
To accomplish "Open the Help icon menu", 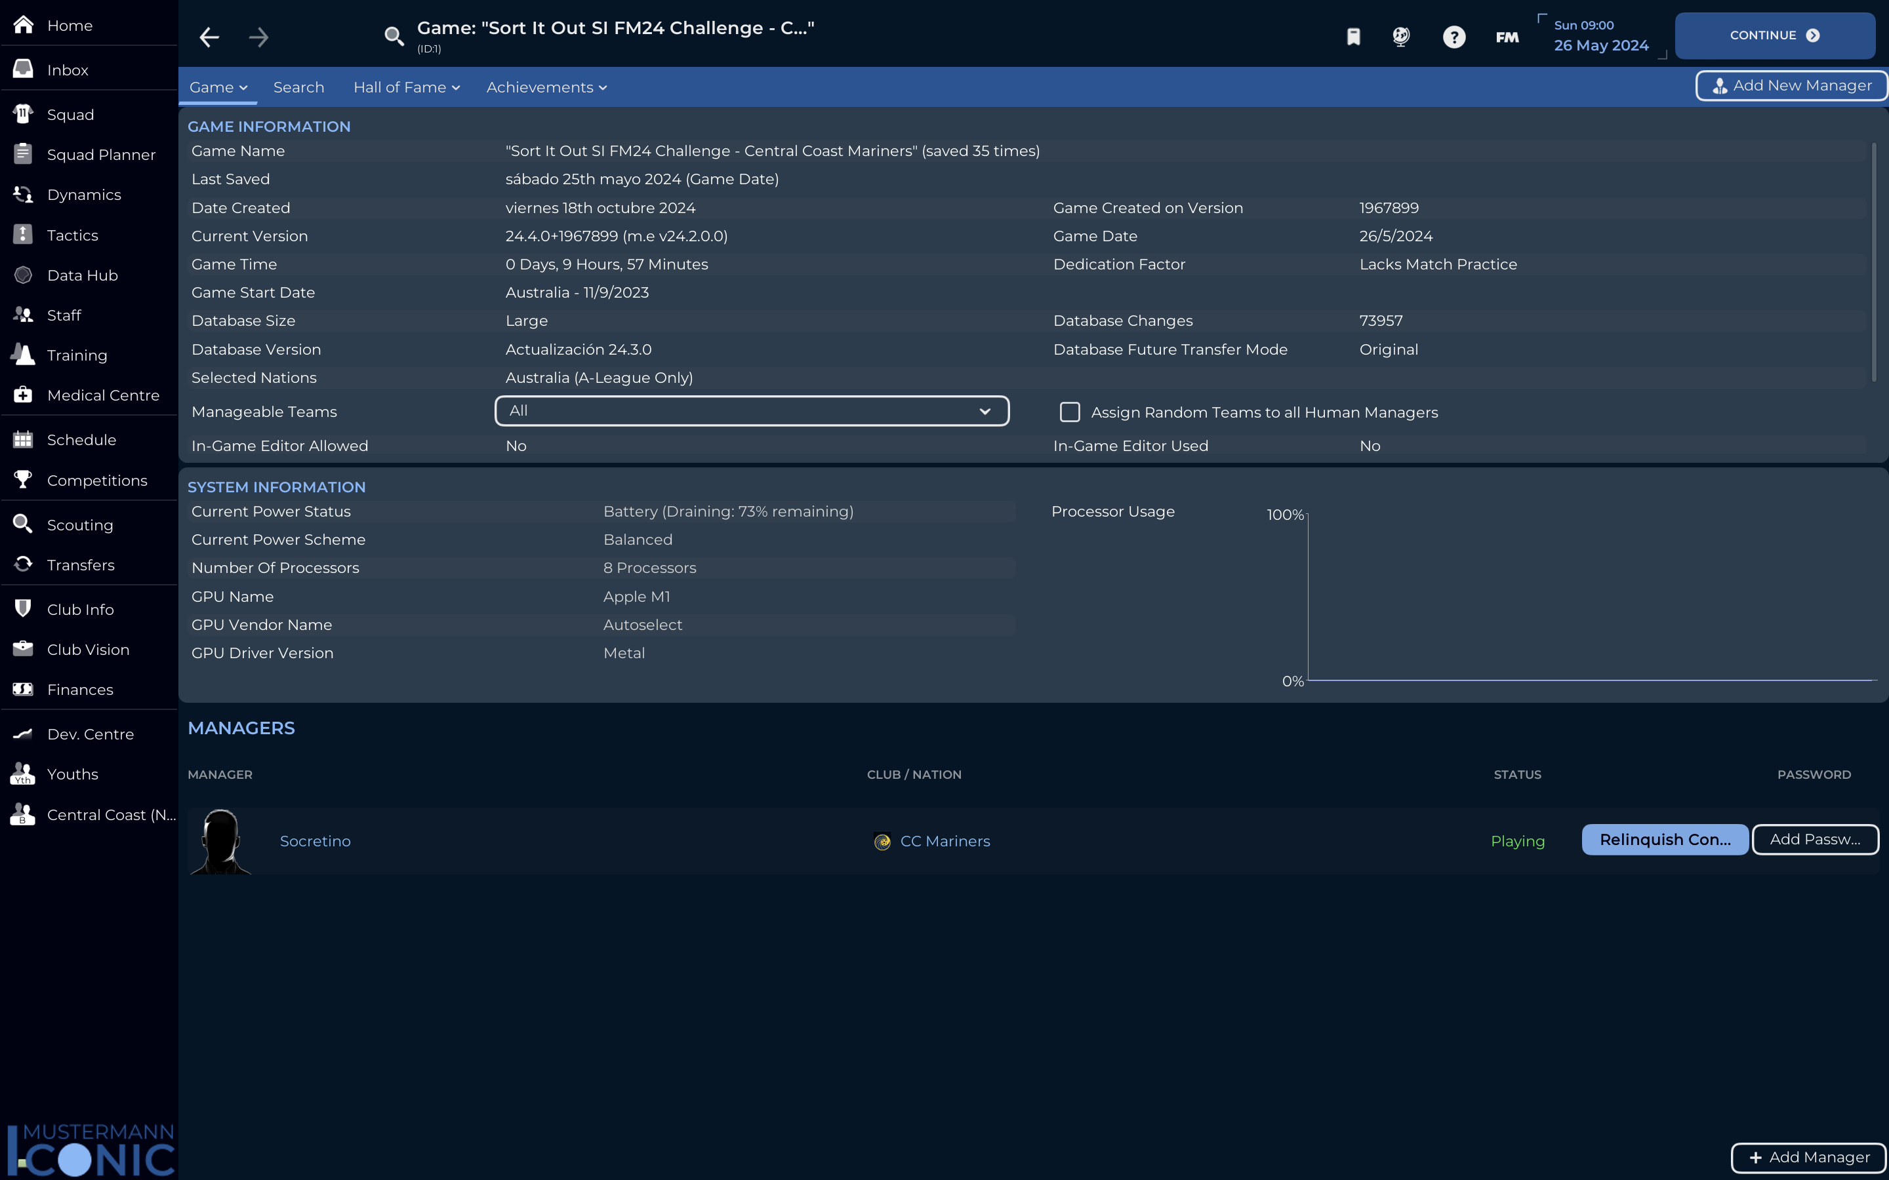I will pos(1454,35).
